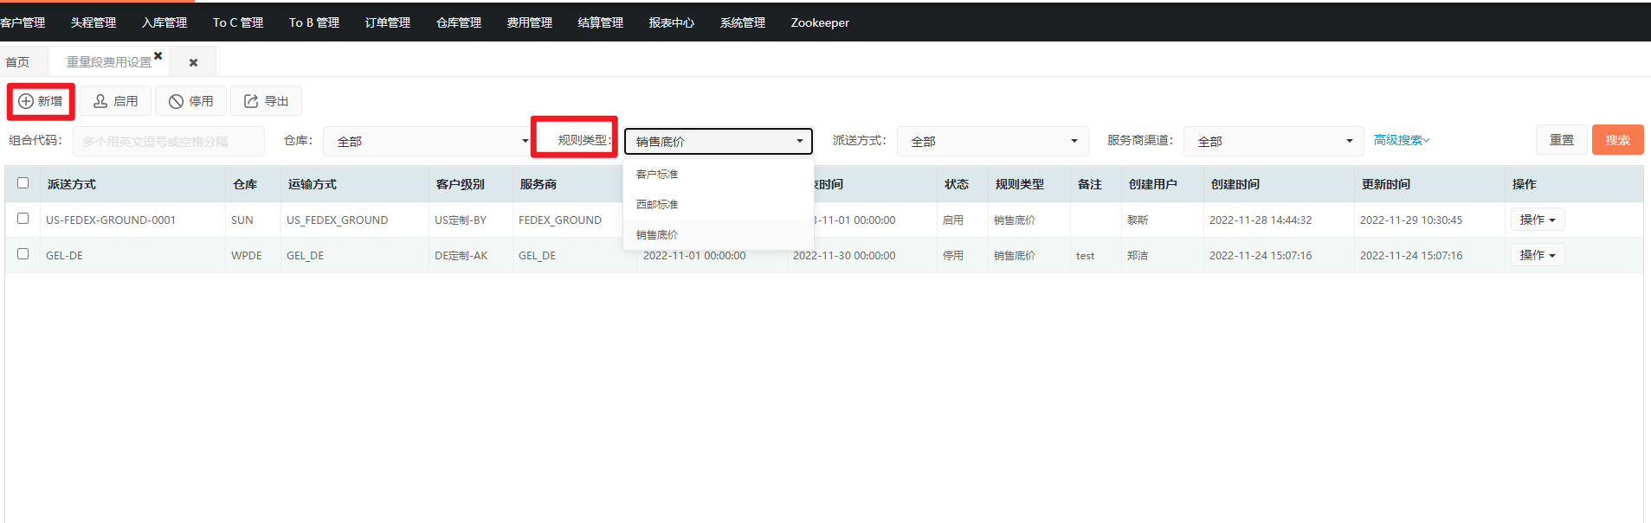
Task: Toggle the select-all header checkbox
Action: coord(23,183)
